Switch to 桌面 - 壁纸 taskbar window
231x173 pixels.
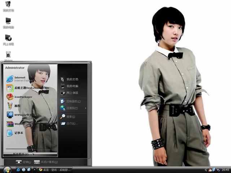(x=55, y=170)
